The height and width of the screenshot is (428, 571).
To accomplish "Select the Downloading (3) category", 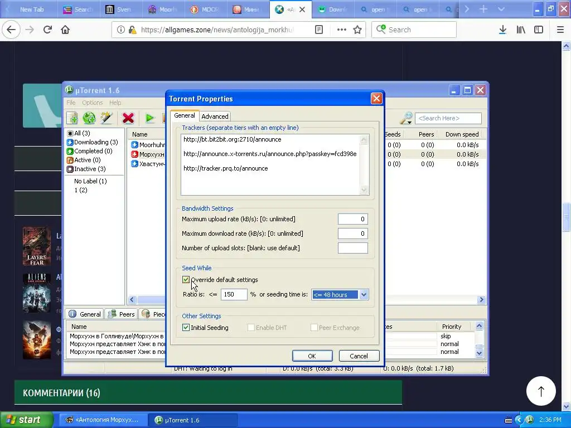I will [x=92, y=142].
